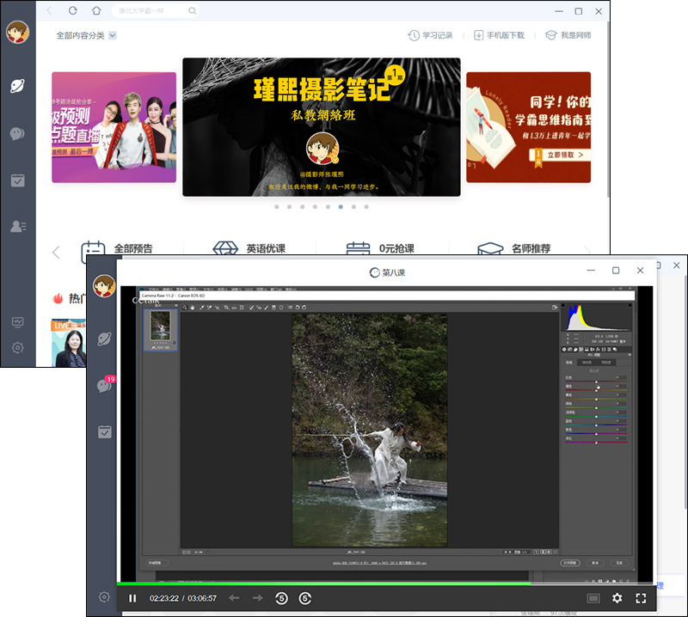The height and width of the screenshot is (617, 688).
Task: Select the fifth carousel dot
Action: click(328, 207)
